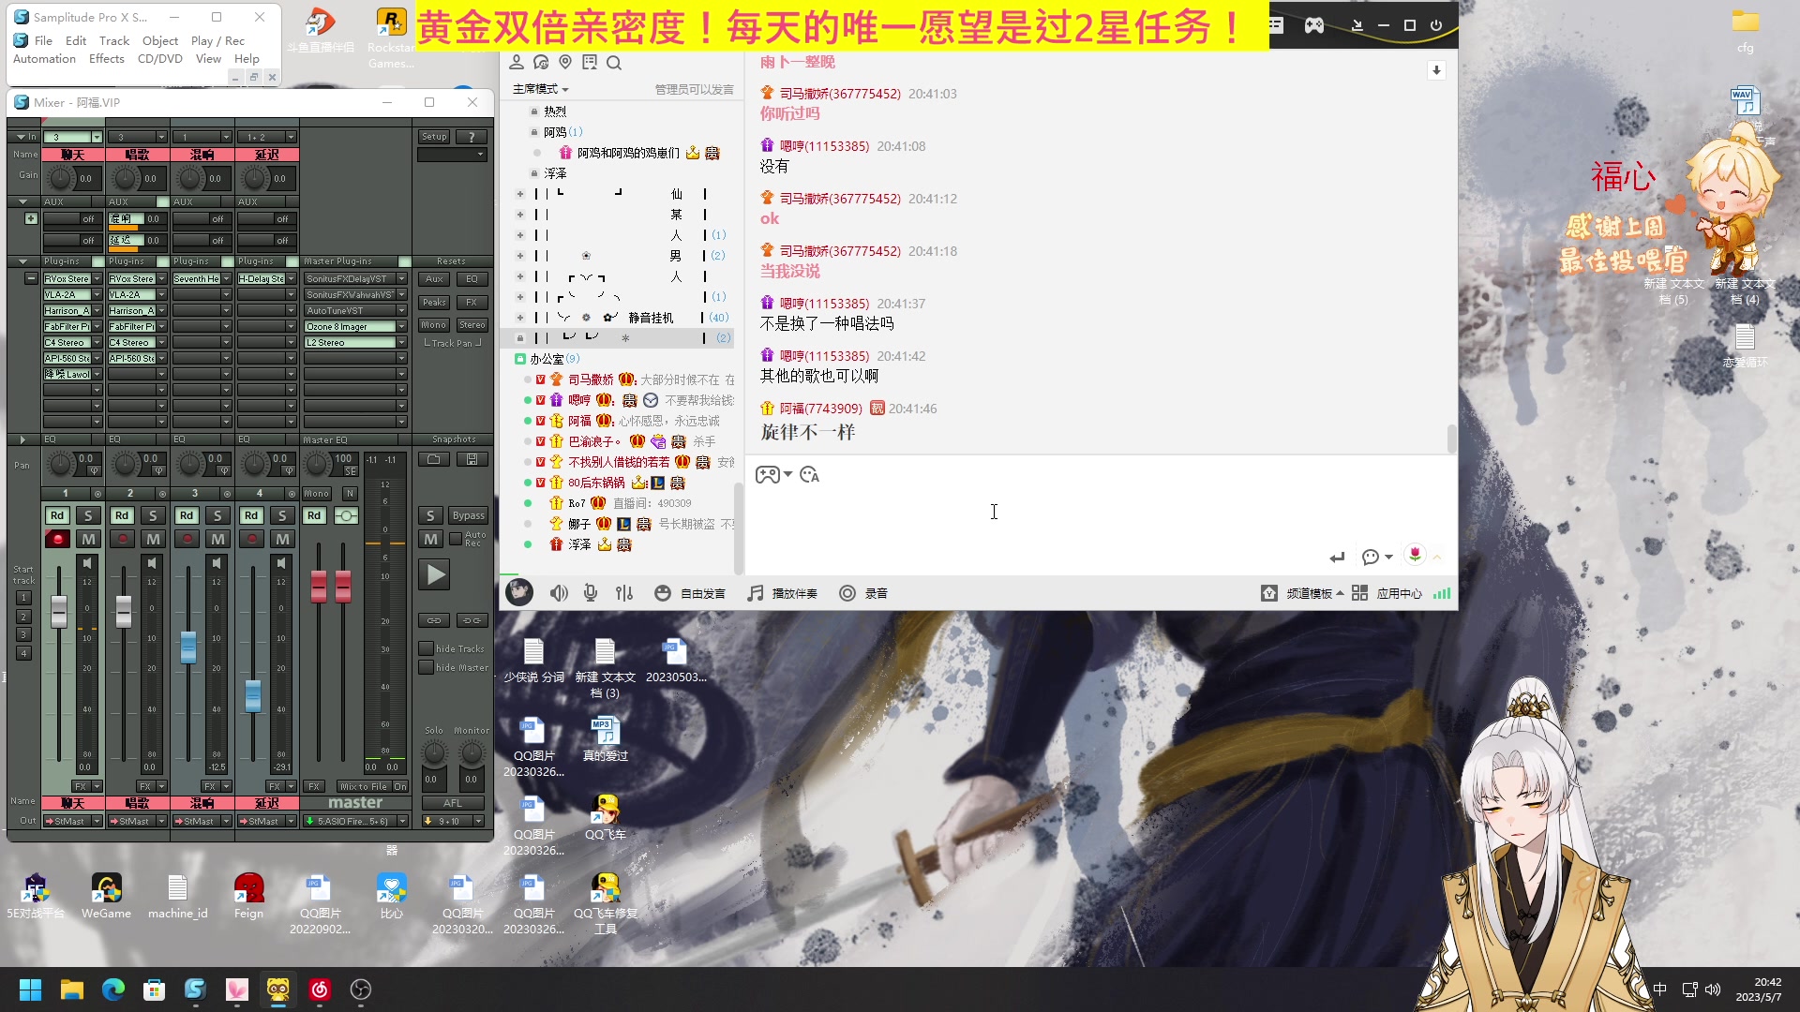Viewport: 1800px width, 1012px height.
Task: Click the Bypass button in mixer
Action: click(468, 515)
